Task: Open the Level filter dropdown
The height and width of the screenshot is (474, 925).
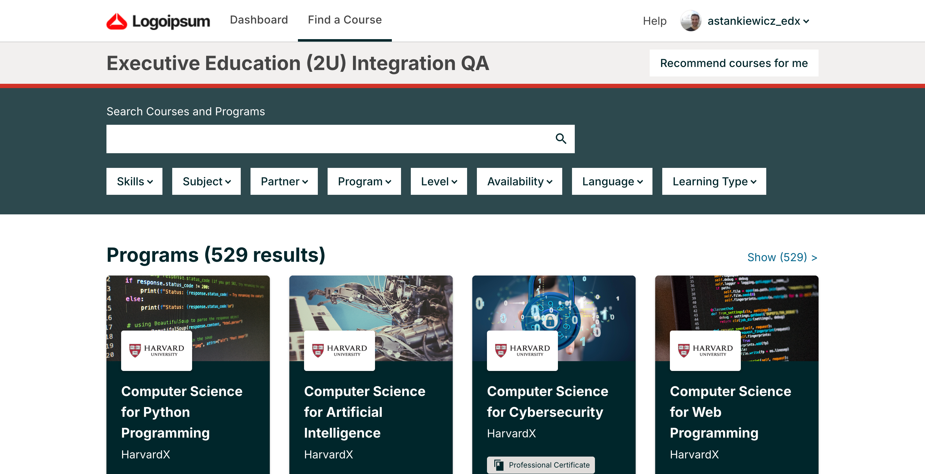Action: [x=439, y=181]
